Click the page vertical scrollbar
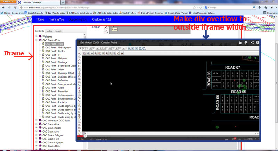The image size is (278, 151). [x=276, y=83]
